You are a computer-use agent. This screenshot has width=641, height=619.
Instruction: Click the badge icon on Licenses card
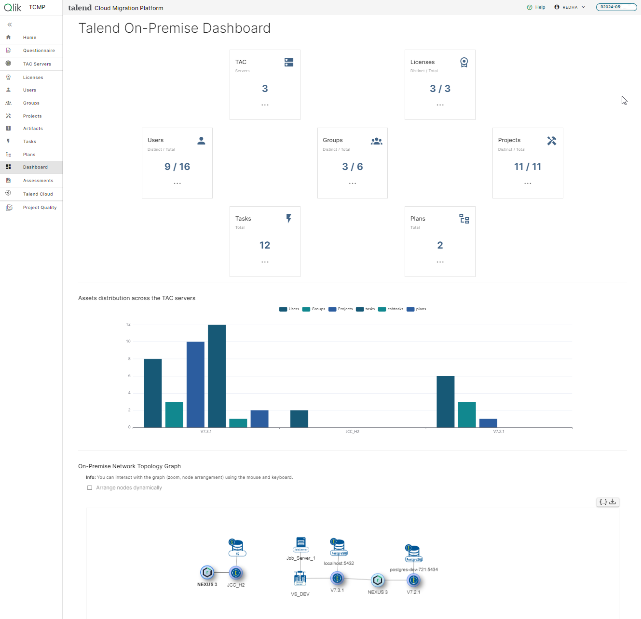(x=464, y=62)
